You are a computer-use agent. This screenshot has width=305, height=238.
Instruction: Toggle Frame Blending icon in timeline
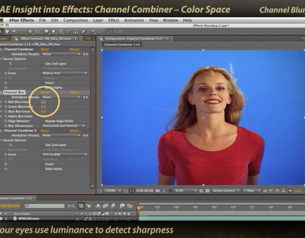[x=105, y=206]
